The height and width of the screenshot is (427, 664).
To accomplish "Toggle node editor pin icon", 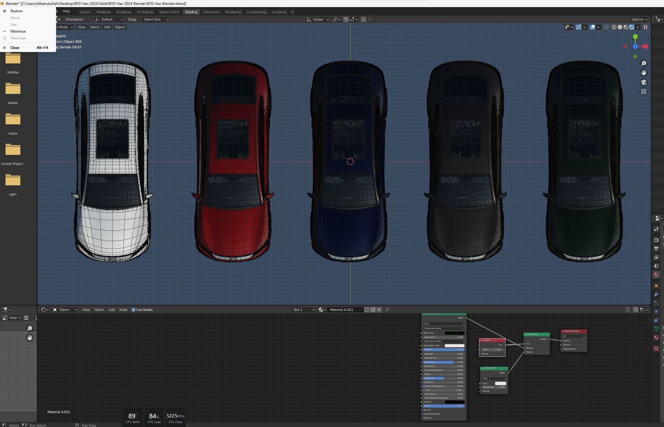I will tap(387, 310).
